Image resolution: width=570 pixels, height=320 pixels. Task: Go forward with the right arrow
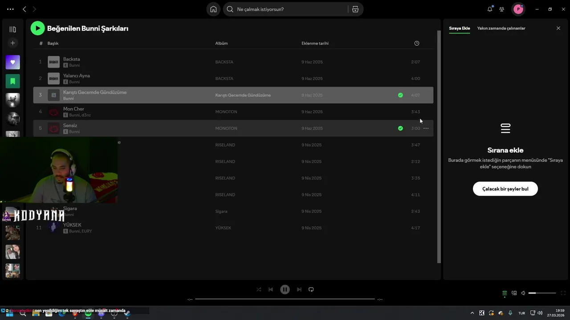click(x=34, y=9)
